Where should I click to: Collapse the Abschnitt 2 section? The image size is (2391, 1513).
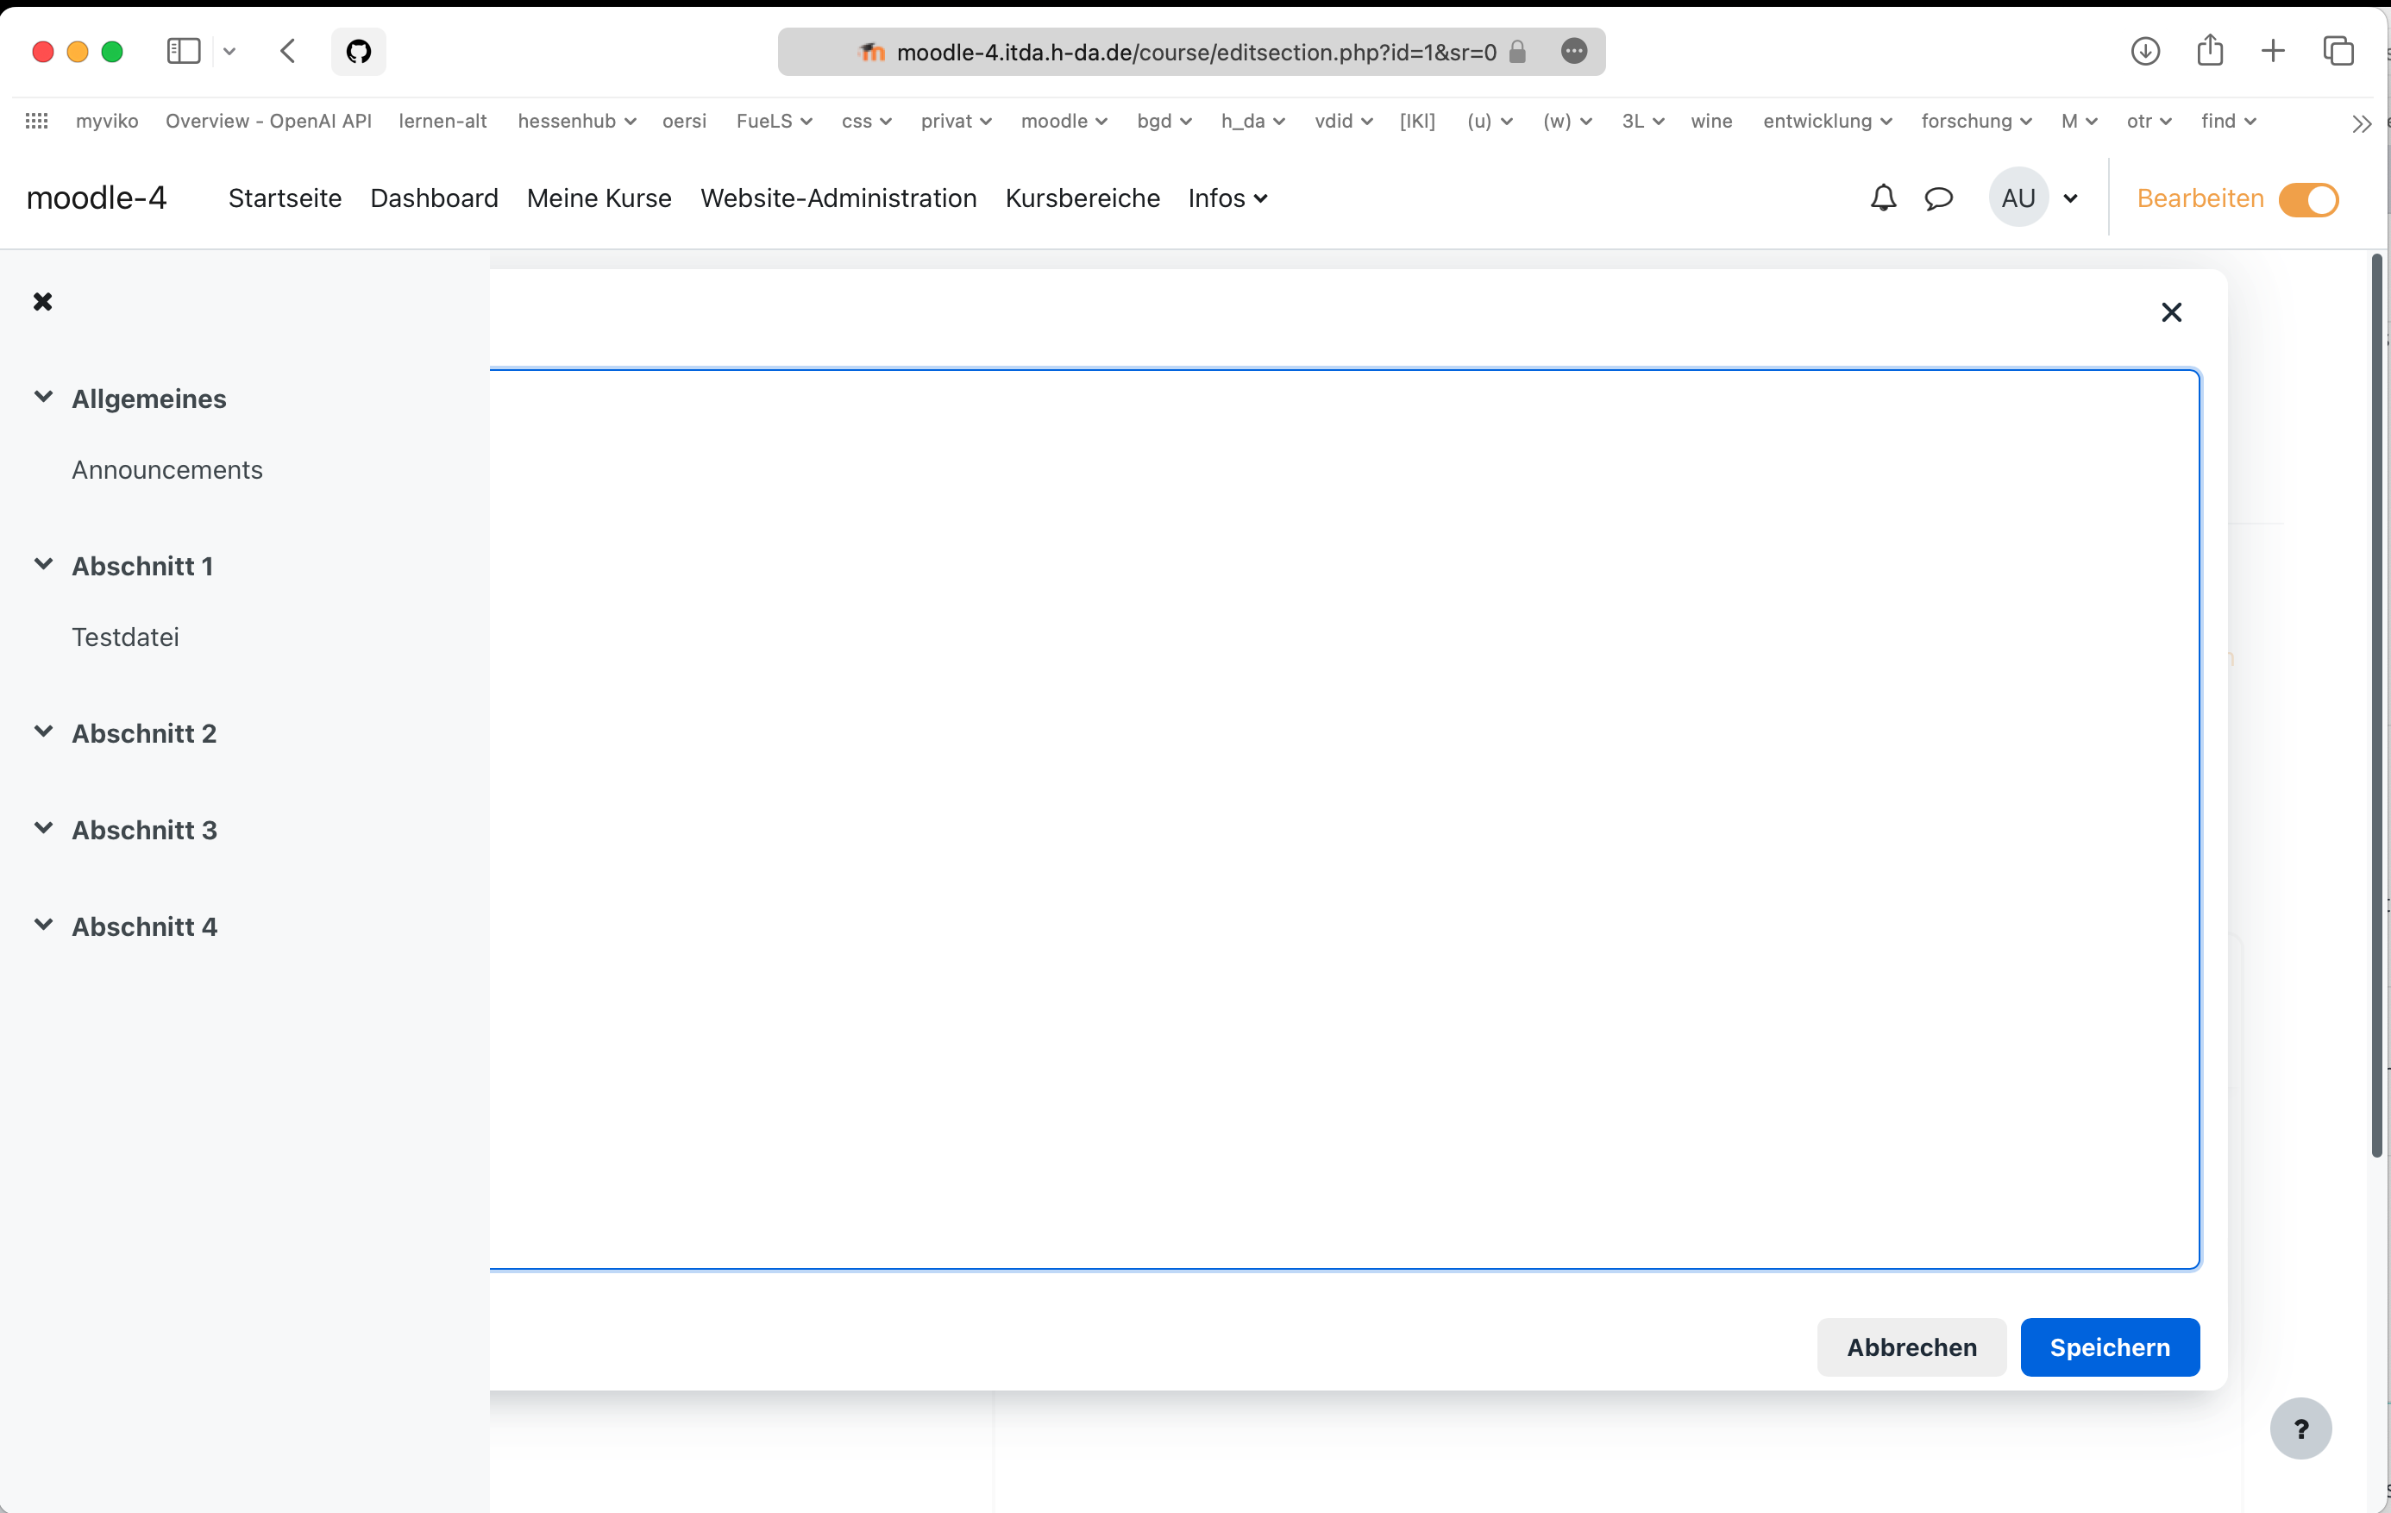tap(43, 731)
